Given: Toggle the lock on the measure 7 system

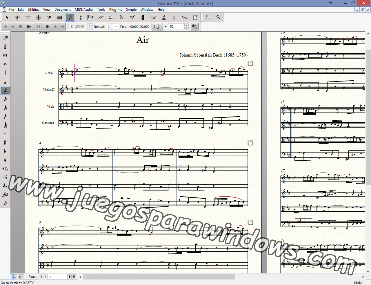Looking at the screenshot, I should click(x=250, y=222).
